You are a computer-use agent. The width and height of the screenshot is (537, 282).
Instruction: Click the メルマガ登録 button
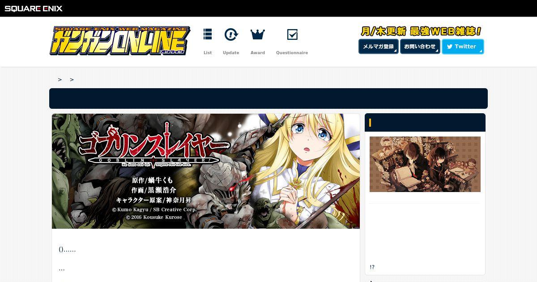378,47
